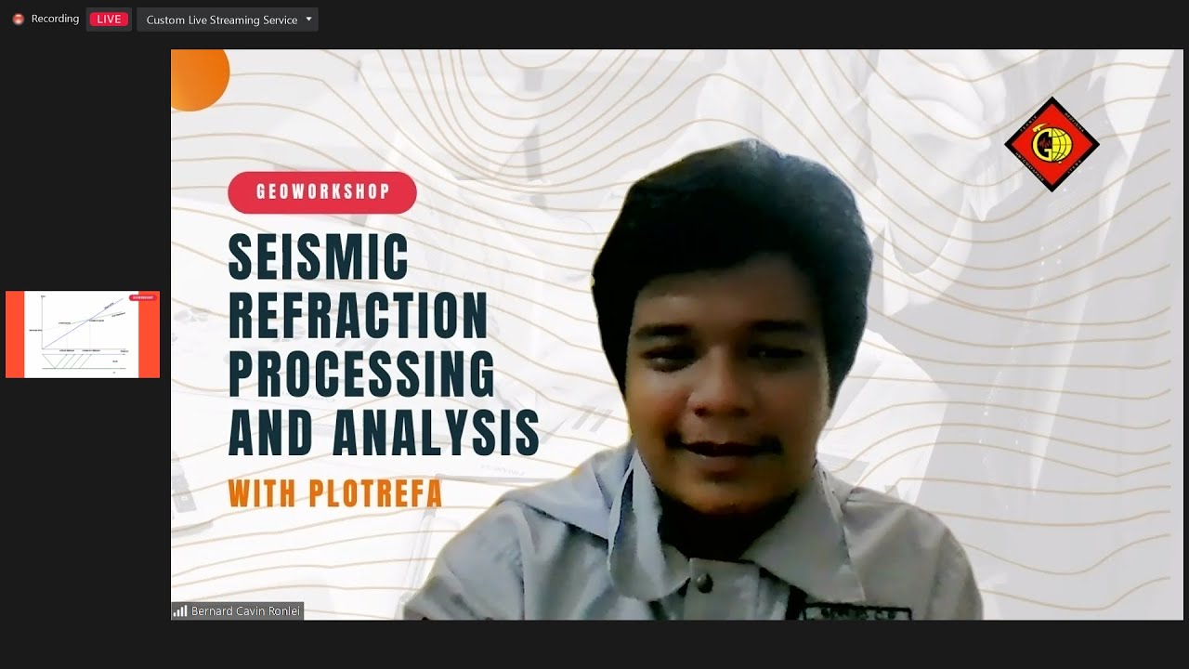Click the red LIVE badge
This screenshot has height=669, width=1189.
click(x=109, y=20)
